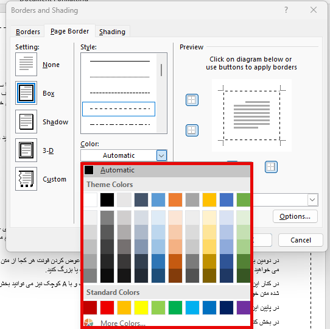Open the Apply to dropdown arrow
Viewport: 330px width, 329px height.
(x=312, y=200)
